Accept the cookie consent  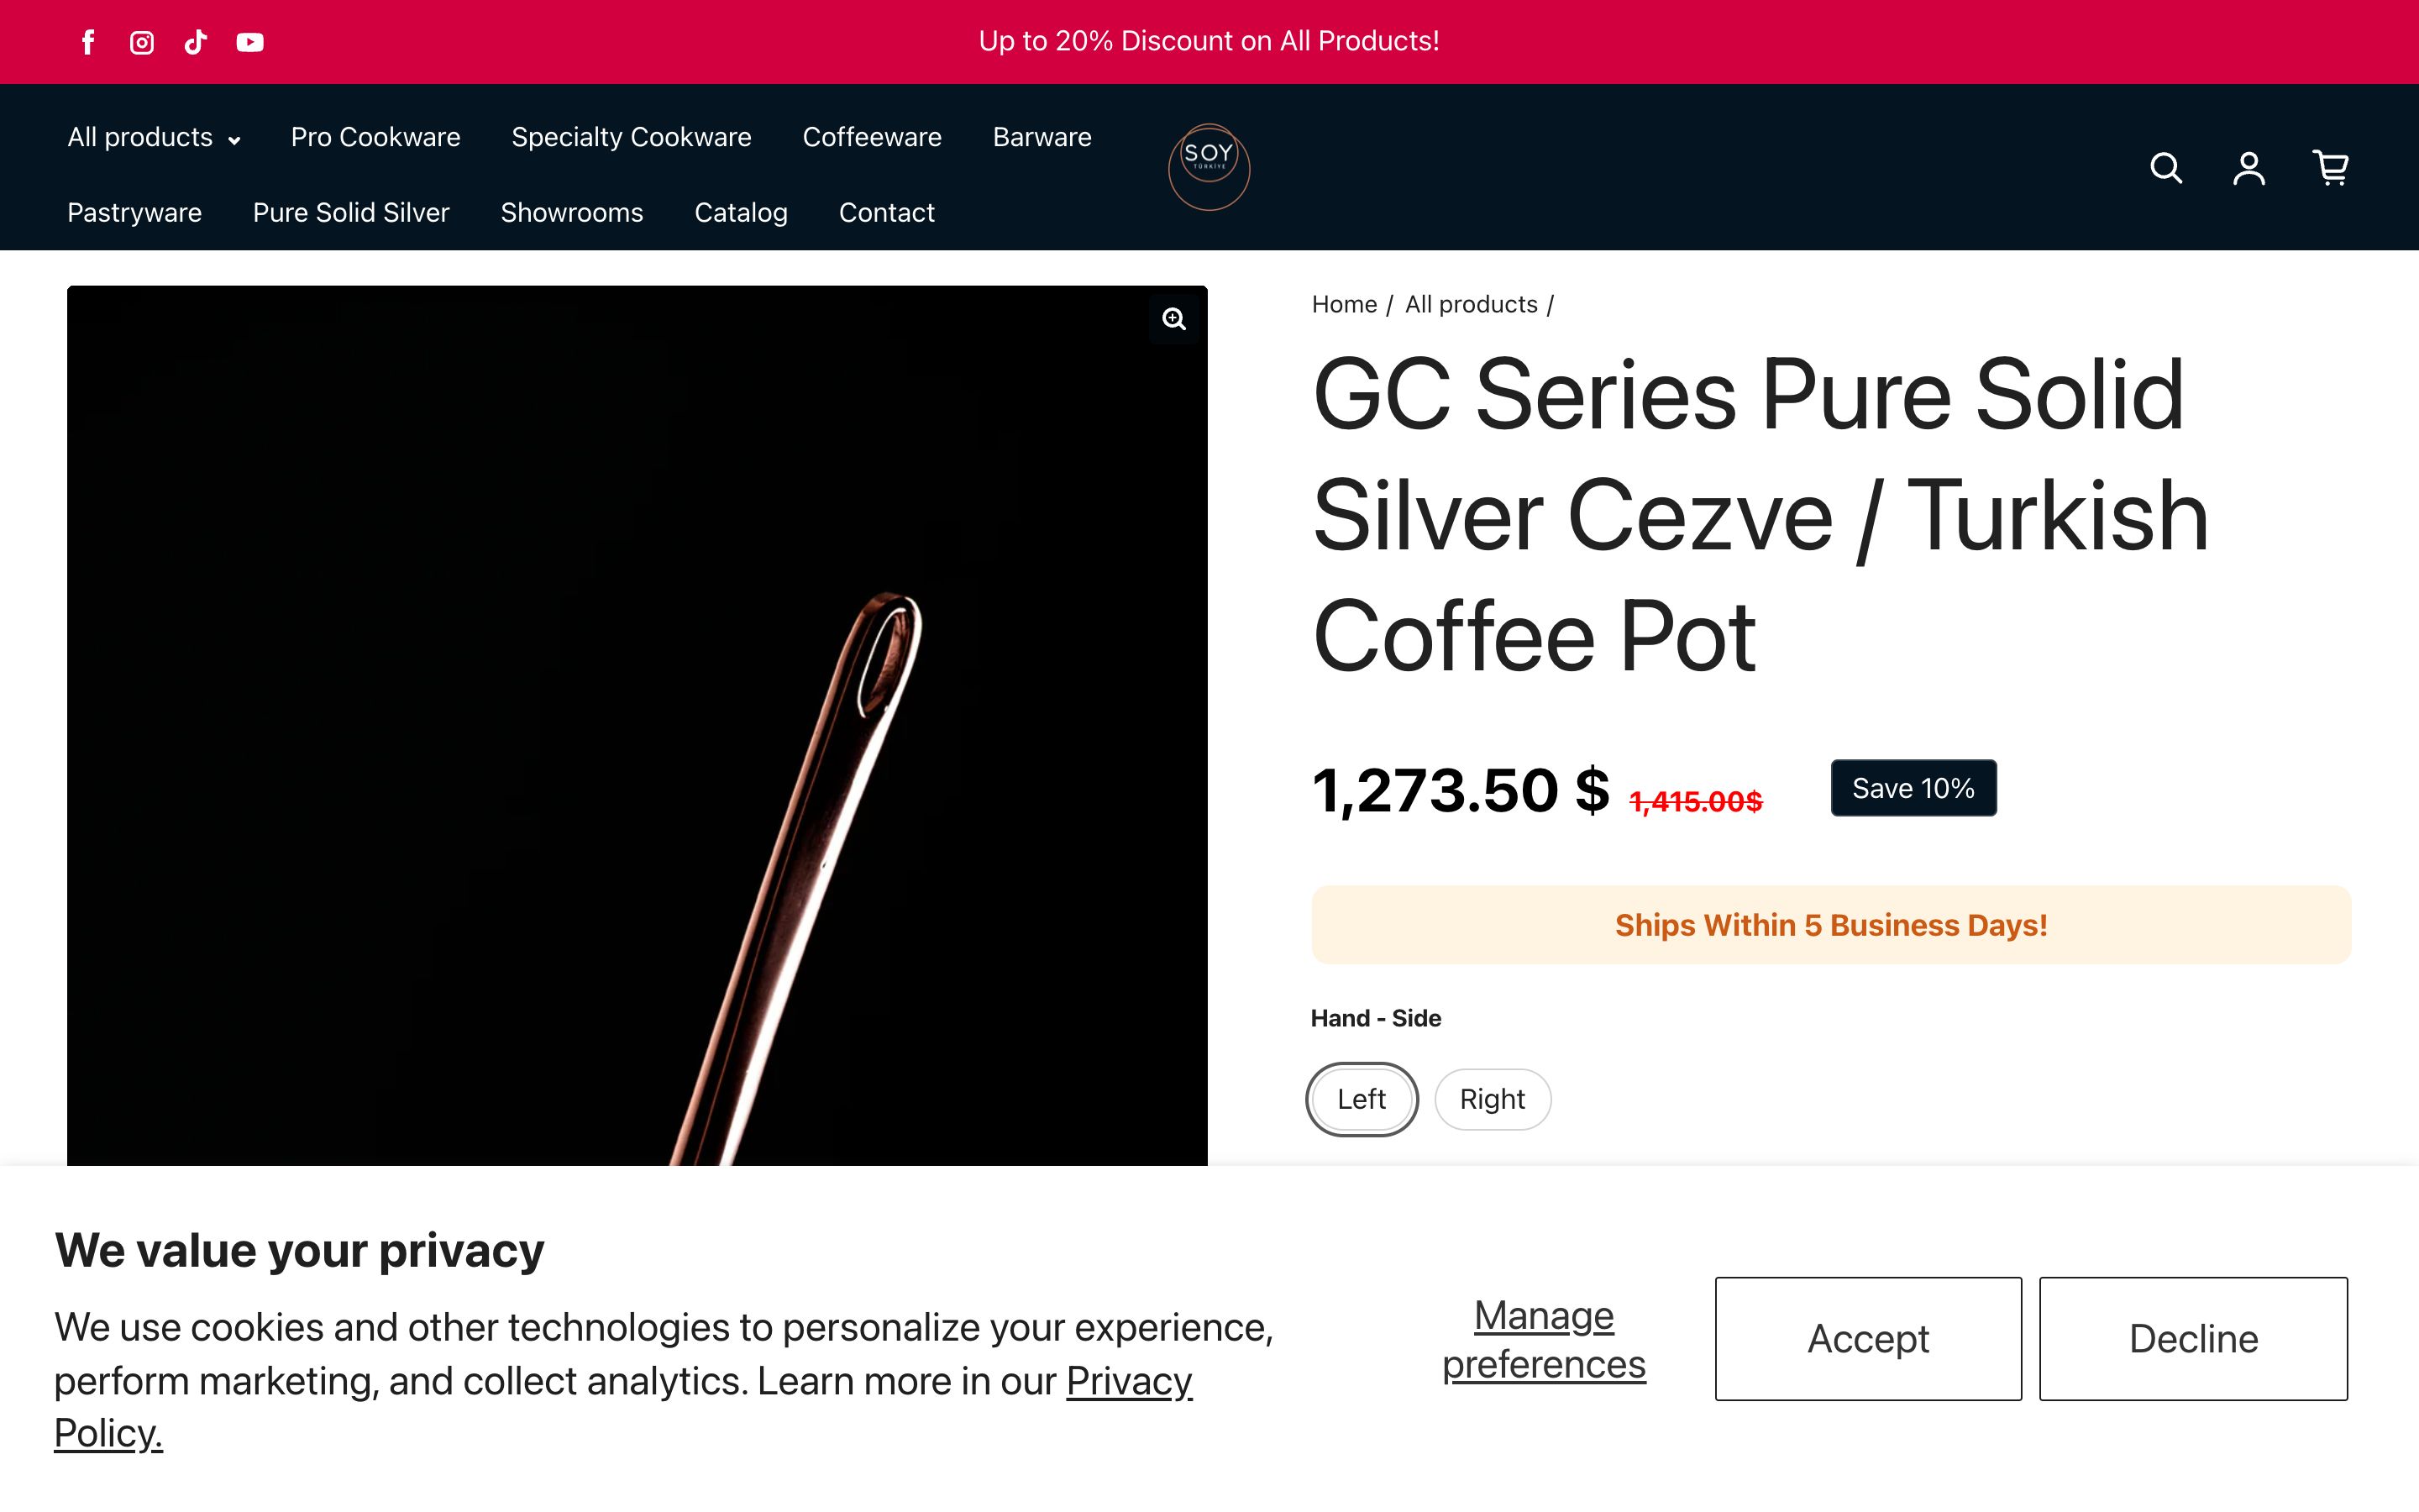point(1867,1338)
